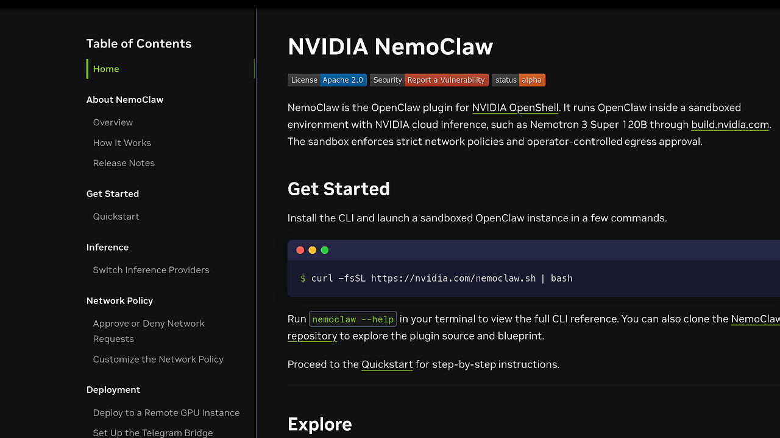Select Switch Inference Providers page
780x438 pixels.
coord(151,270)
